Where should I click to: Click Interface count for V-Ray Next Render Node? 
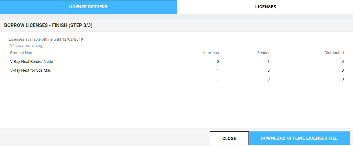click(x=218, y=61)
